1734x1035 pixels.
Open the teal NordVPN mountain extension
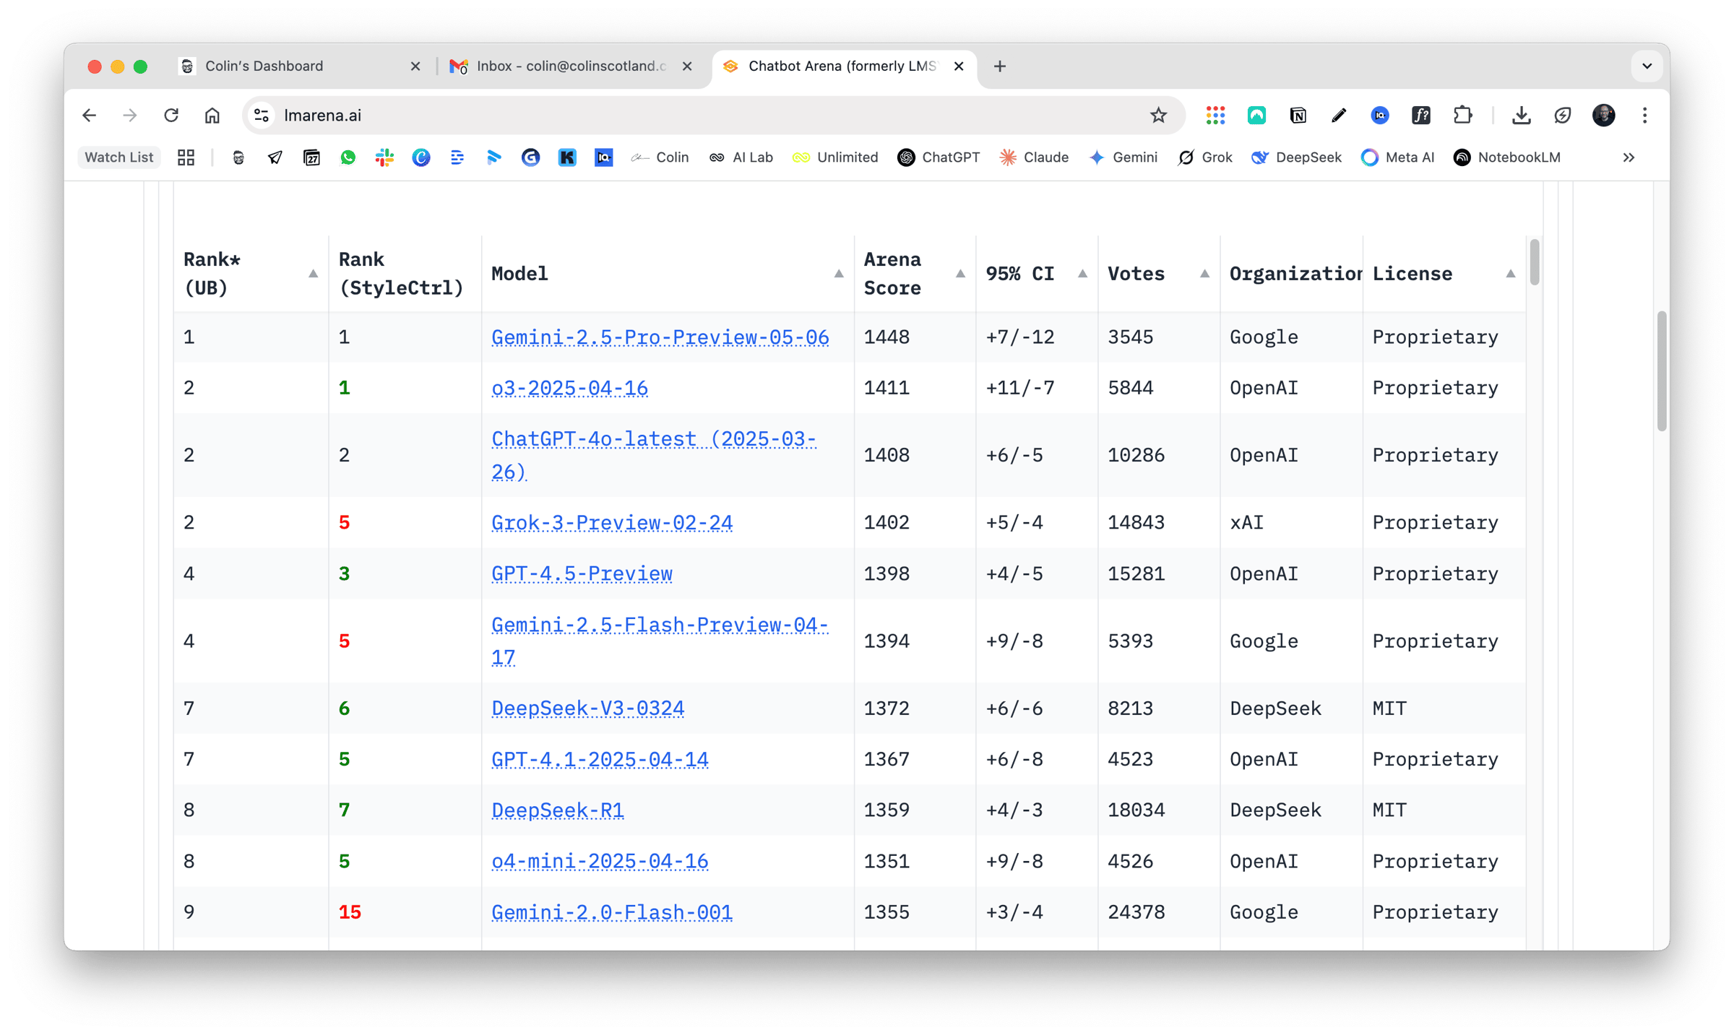coord(1256,116)
